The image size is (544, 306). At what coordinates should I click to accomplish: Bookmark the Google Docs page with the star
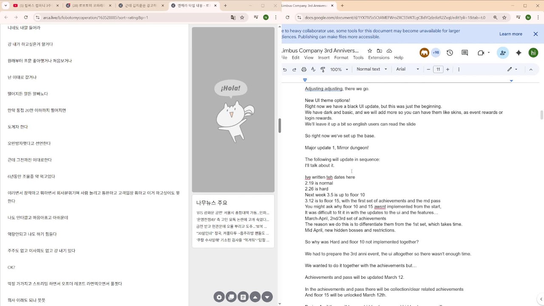(x=505, y=17)
